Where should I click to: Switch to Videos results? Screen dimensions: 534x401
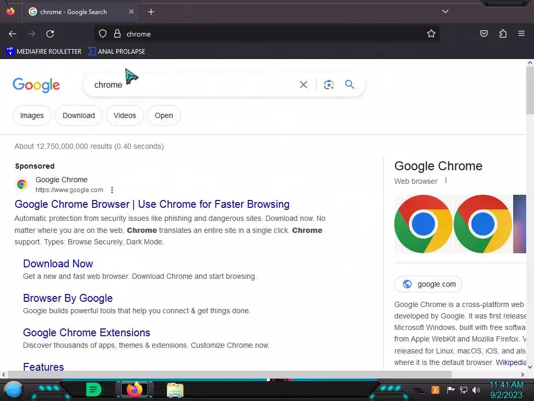[x=125, y=115]
